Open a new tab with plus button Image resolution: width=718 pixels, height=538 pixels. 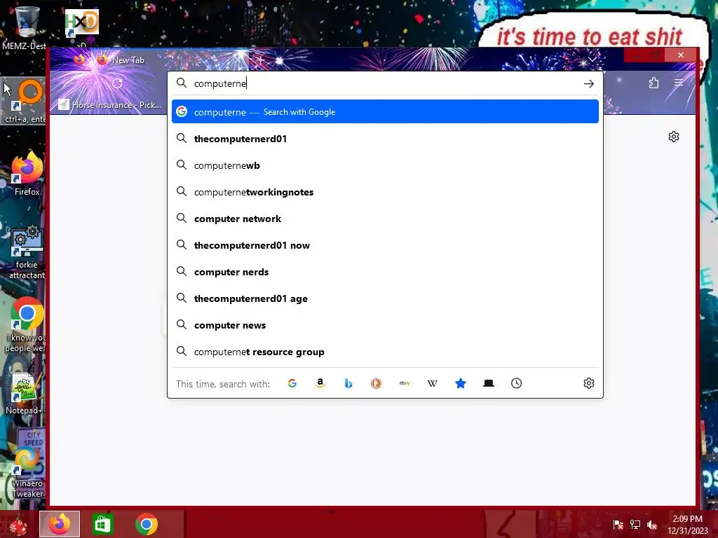click(x=261, y=60)
